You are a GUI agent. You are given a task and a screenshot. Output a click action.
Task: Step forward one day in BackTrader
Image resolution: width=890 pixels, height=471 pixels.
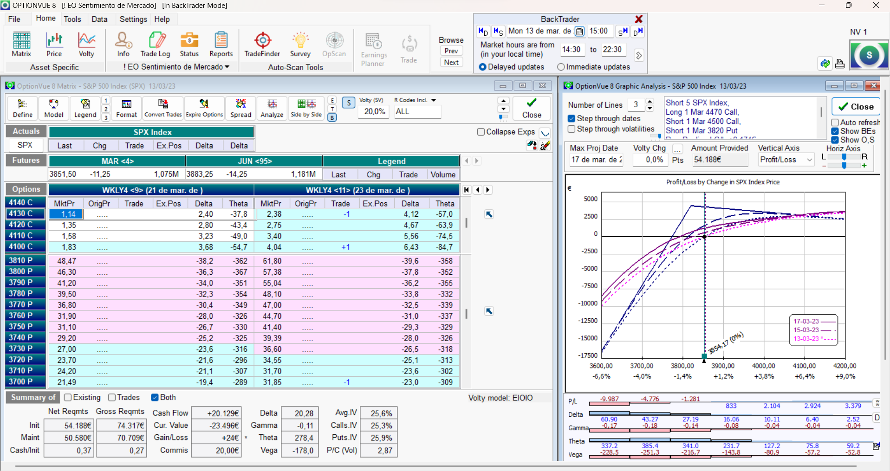coord(638,32)
